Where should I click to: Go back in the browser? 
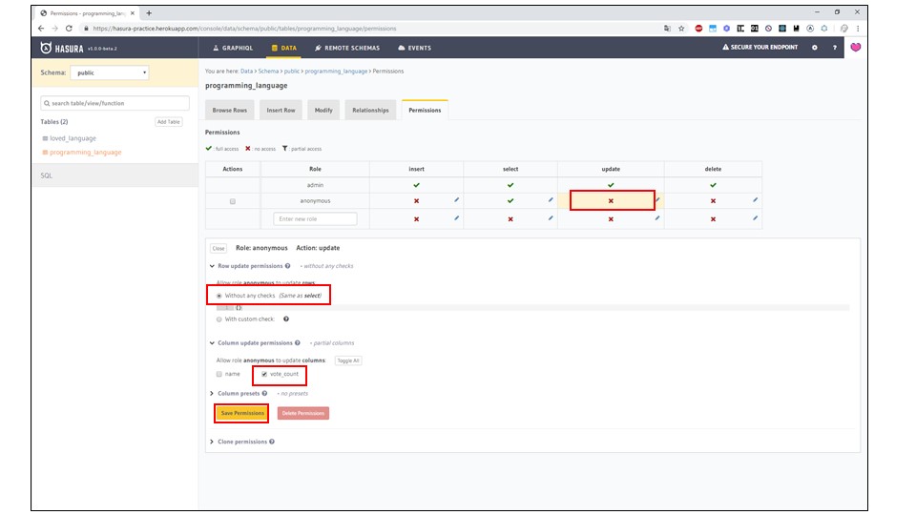(41, 28)
